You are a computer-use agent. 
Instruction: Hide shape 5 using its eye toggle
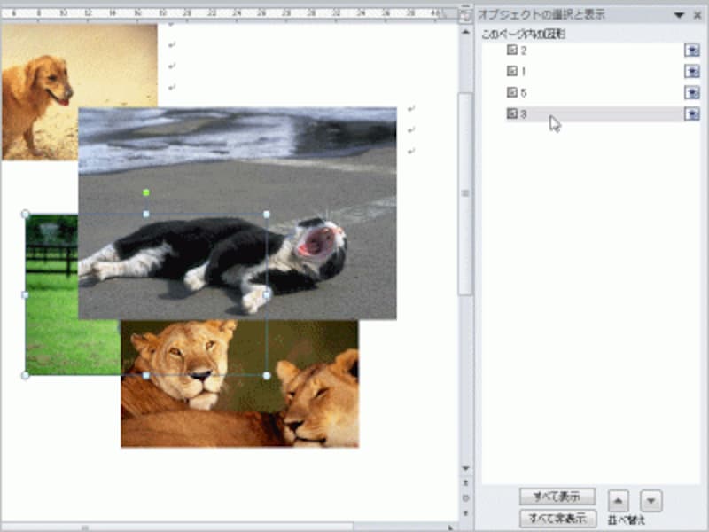click(692, 91)
